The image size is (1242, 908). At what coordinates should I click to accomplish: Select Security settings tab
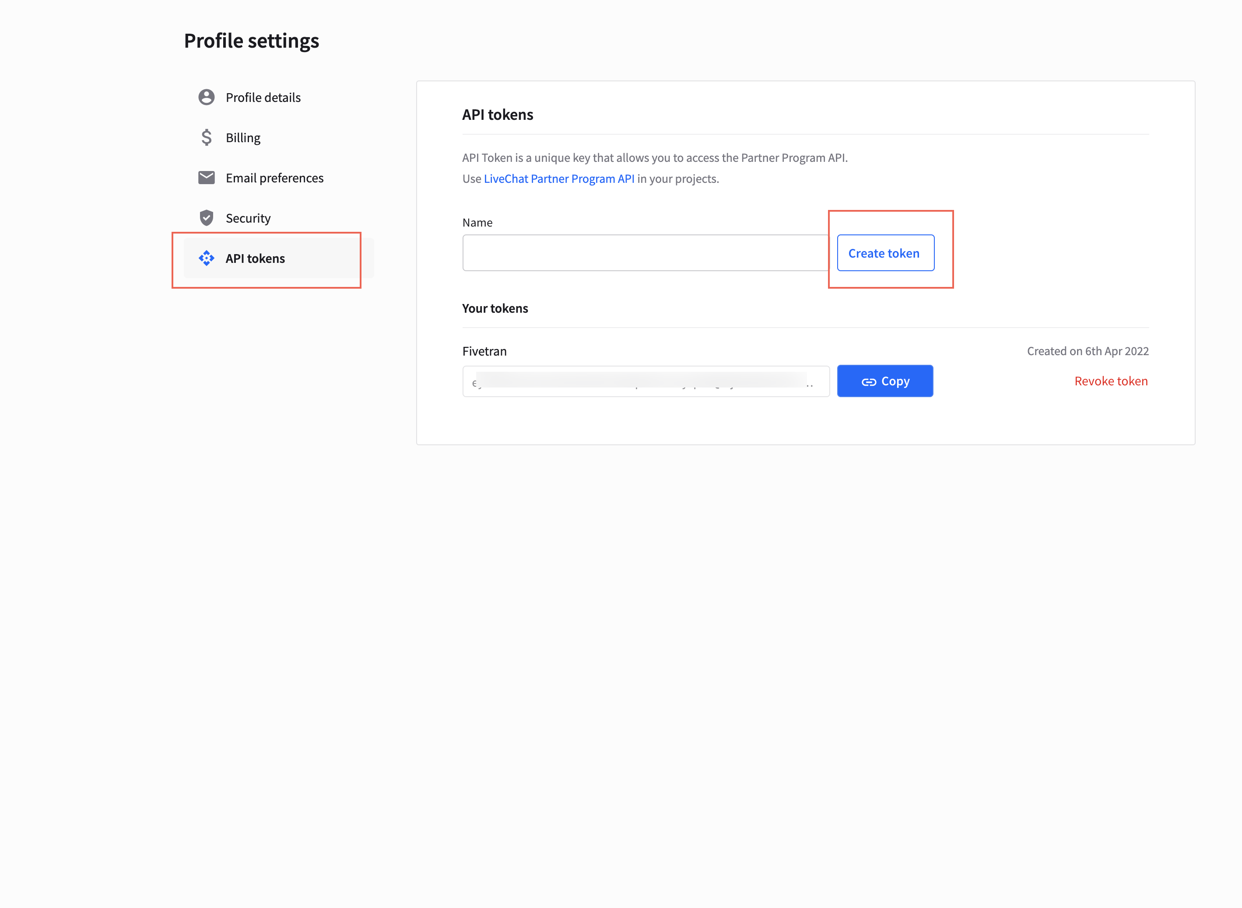tap(248, 217)
